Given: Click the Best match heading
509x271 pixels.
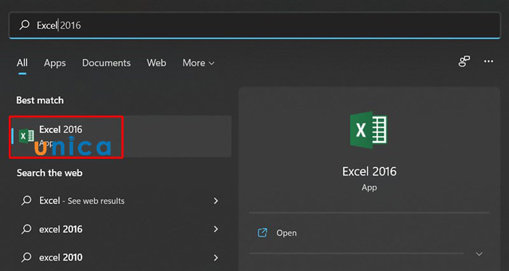Looking at the screenshot, I should (40, 101).
